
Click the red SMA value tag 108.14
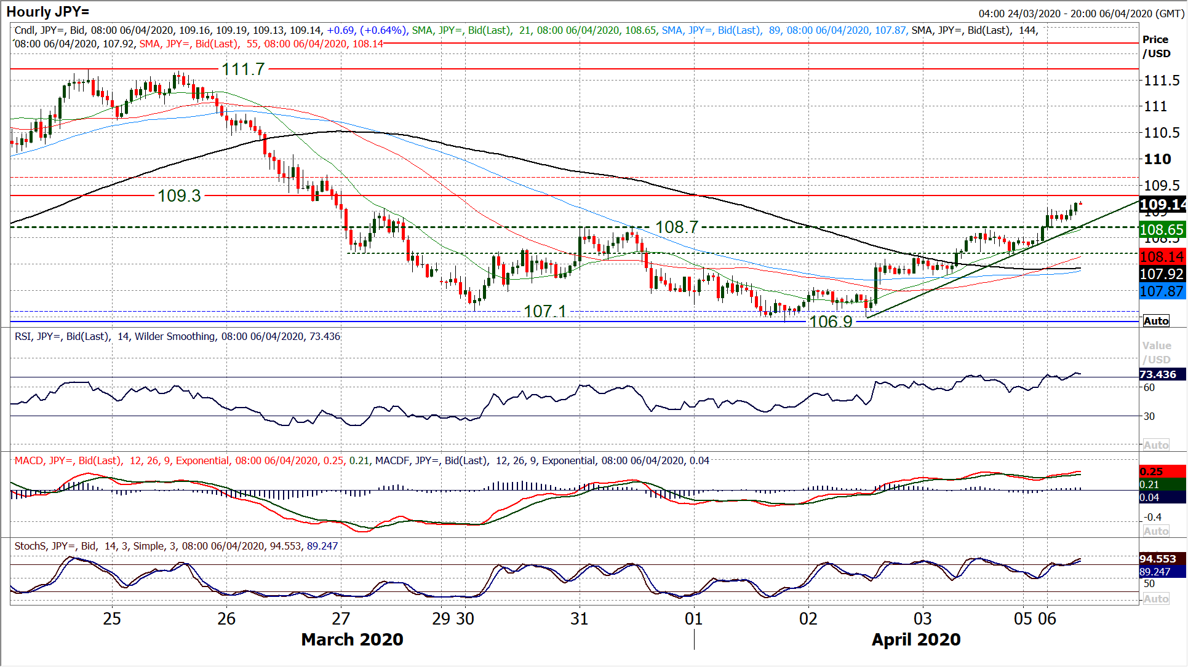coord(1162,257)
